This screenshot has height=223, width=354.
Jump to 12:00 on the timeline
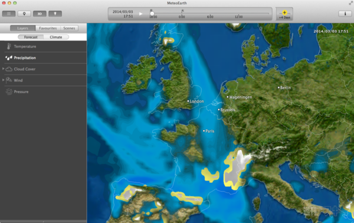tap(238, 17)
